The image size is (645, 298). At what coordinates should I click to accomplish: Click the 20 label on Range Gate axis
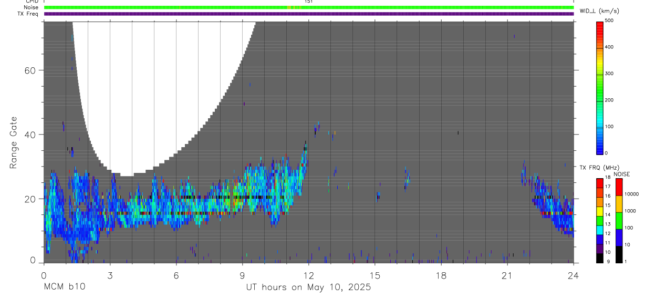(x=30, y=199)
